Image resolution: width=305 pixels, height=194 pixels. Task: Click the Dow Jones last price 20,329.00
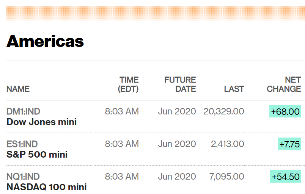[224, 111]
